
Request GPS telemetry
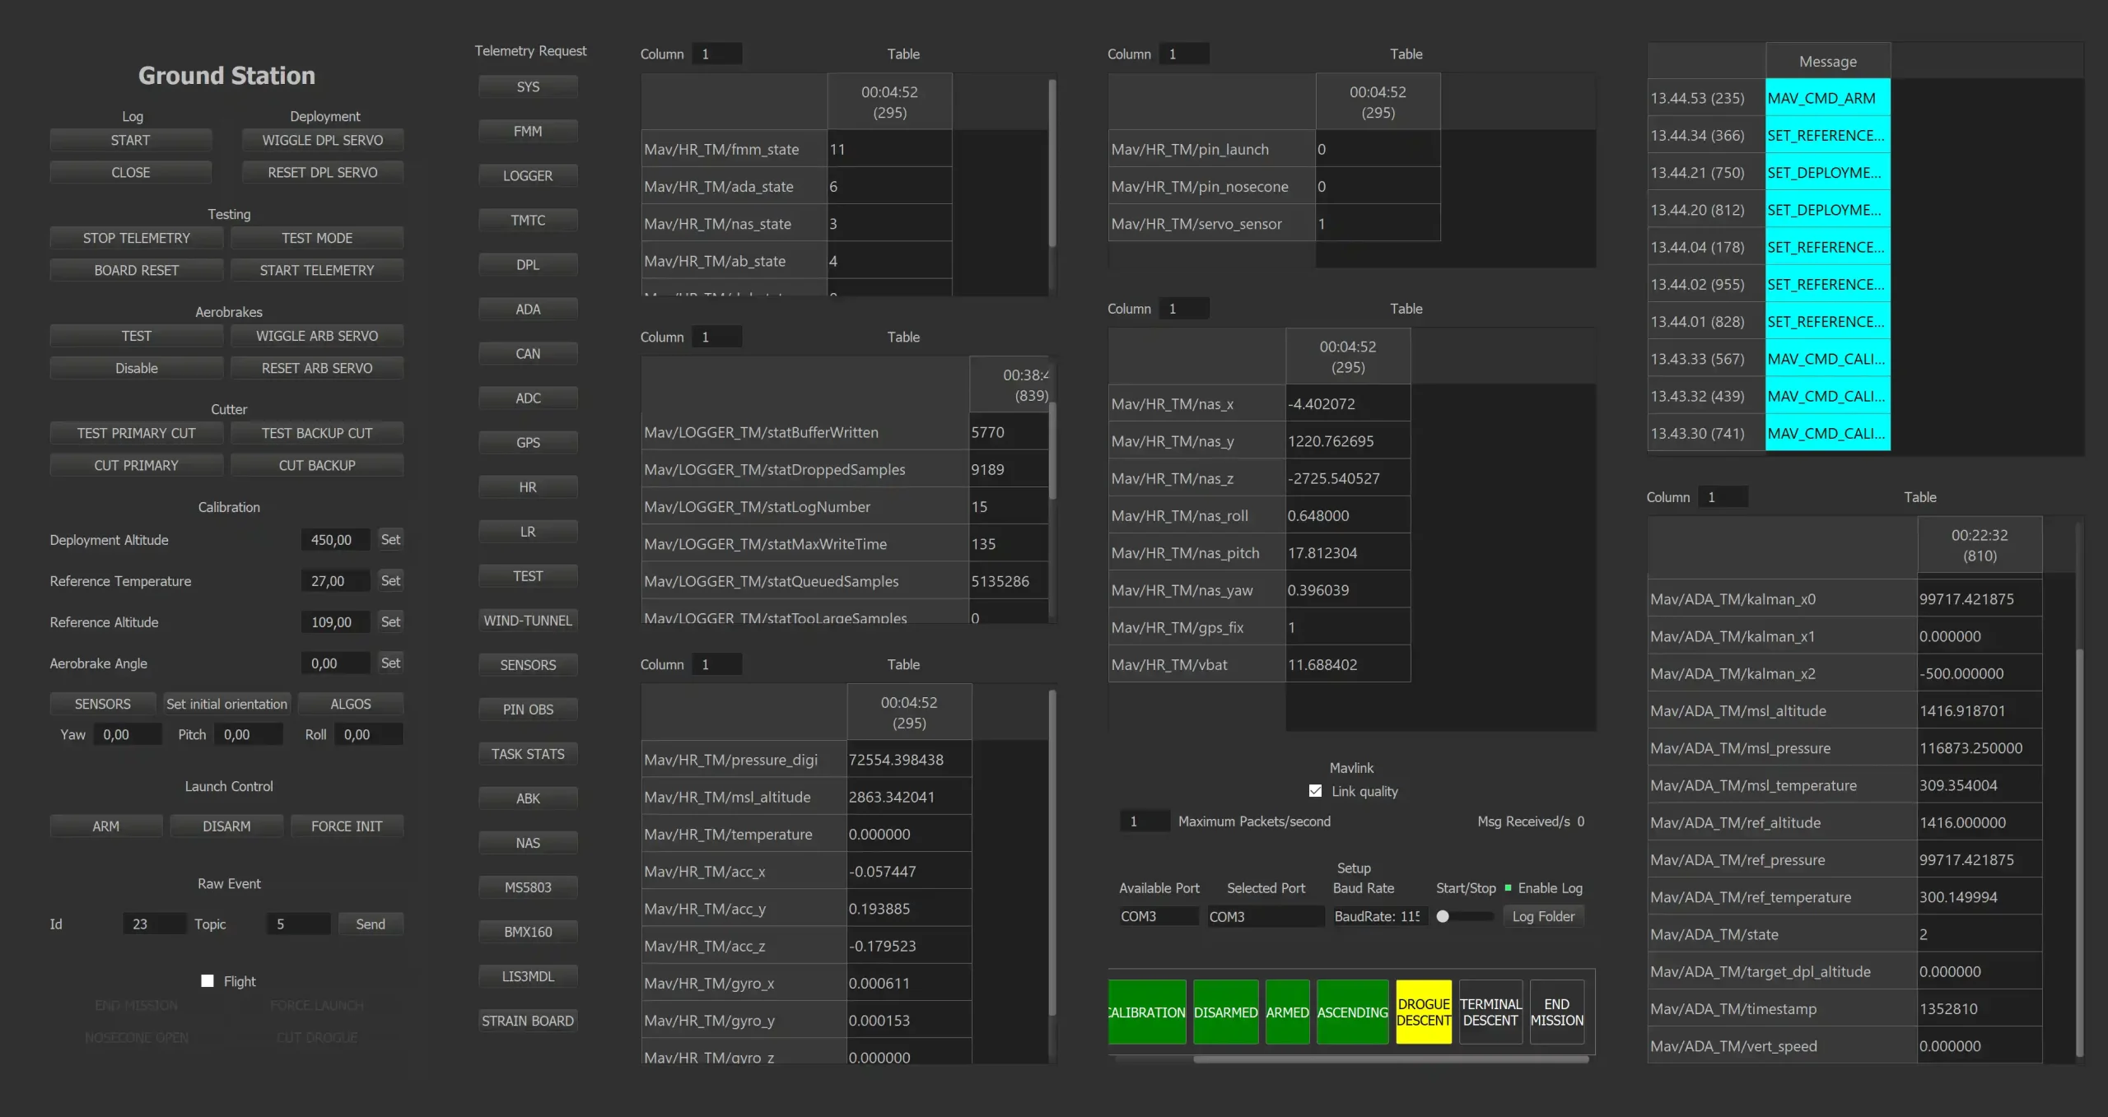coord(528,442)
